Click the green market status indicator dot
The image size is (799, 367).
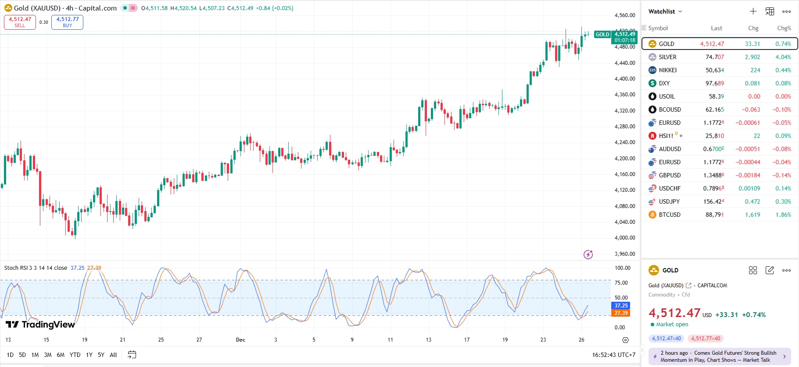(125, 8)
